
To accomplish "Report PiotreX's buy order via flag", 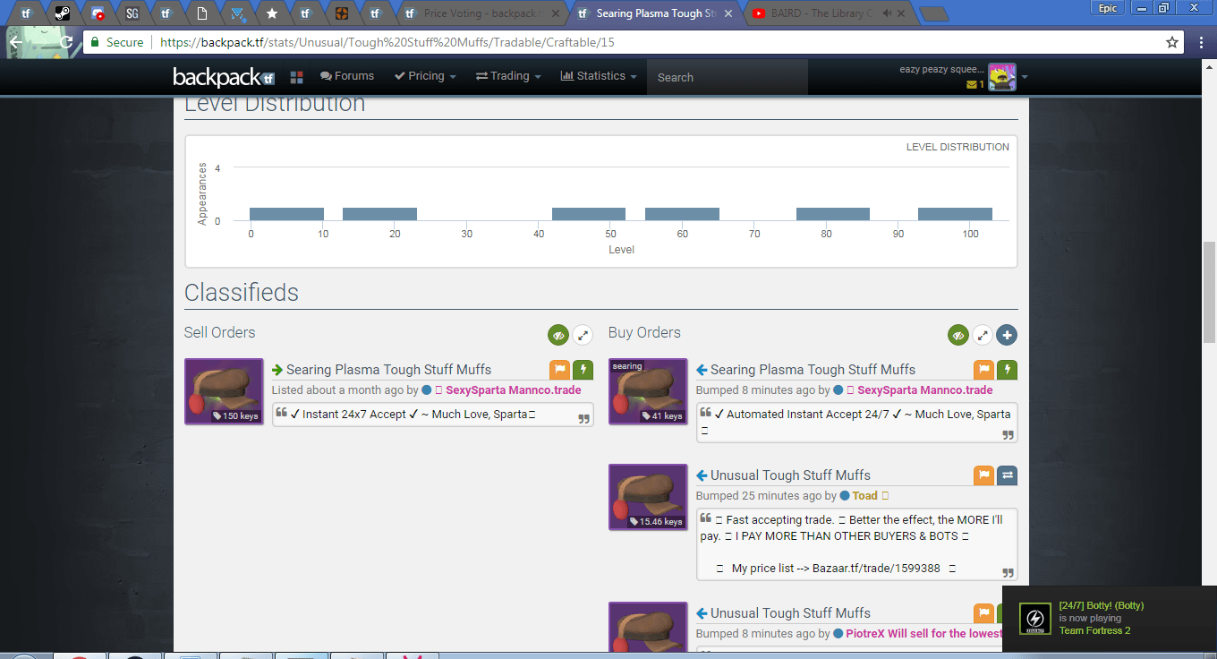I will tap(983, 613).
